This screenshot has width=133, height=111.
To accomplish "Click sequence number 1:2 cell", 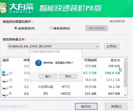I will (27, 73).
